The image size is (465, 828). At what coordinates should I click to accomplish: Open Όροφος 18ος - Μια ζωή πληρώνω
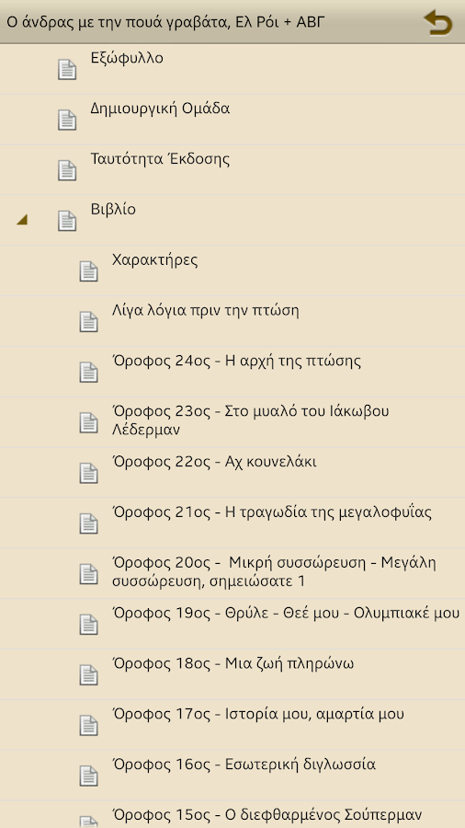click(x=232, y=674)
